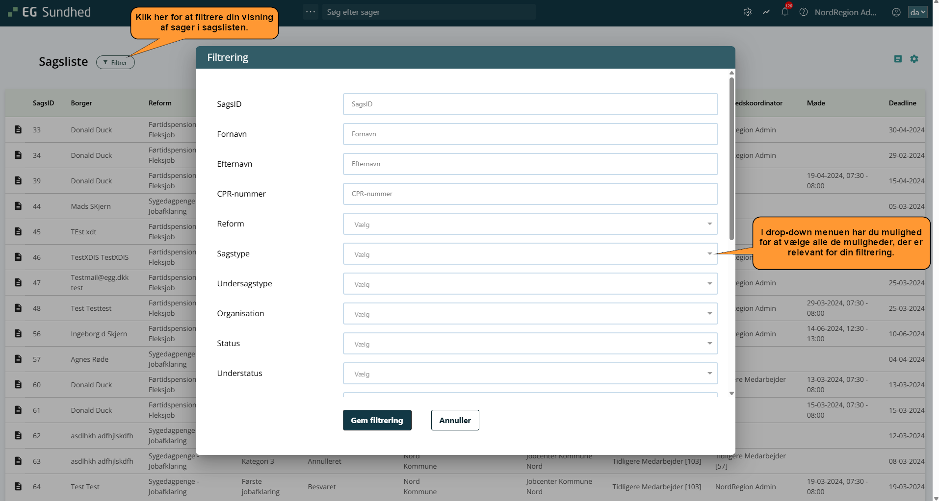Open document icon for case 61

tap(18, 410)
